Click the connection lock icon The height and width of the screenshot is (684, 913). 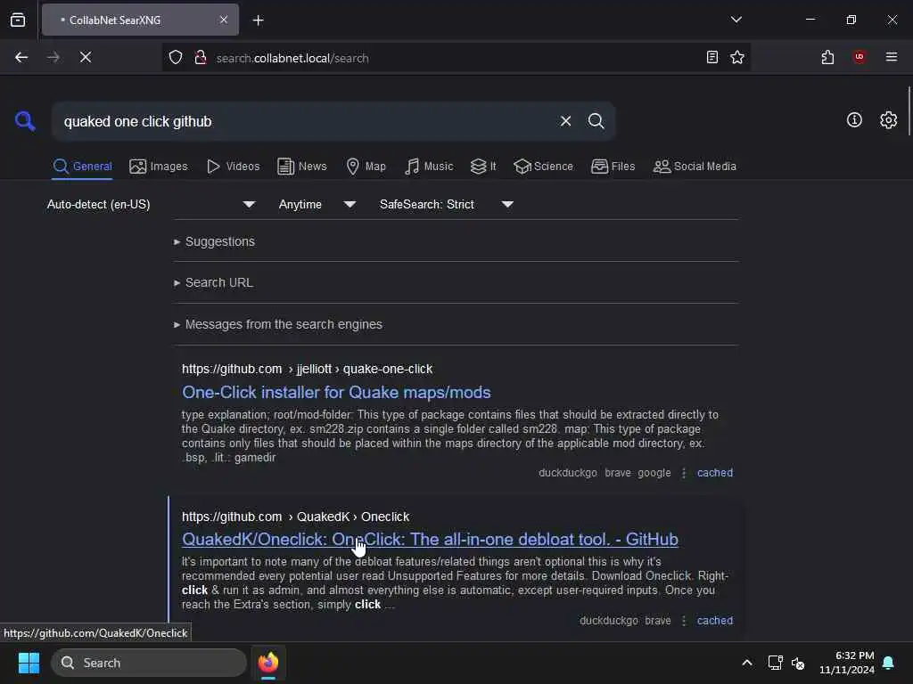[x=201, y=57]
